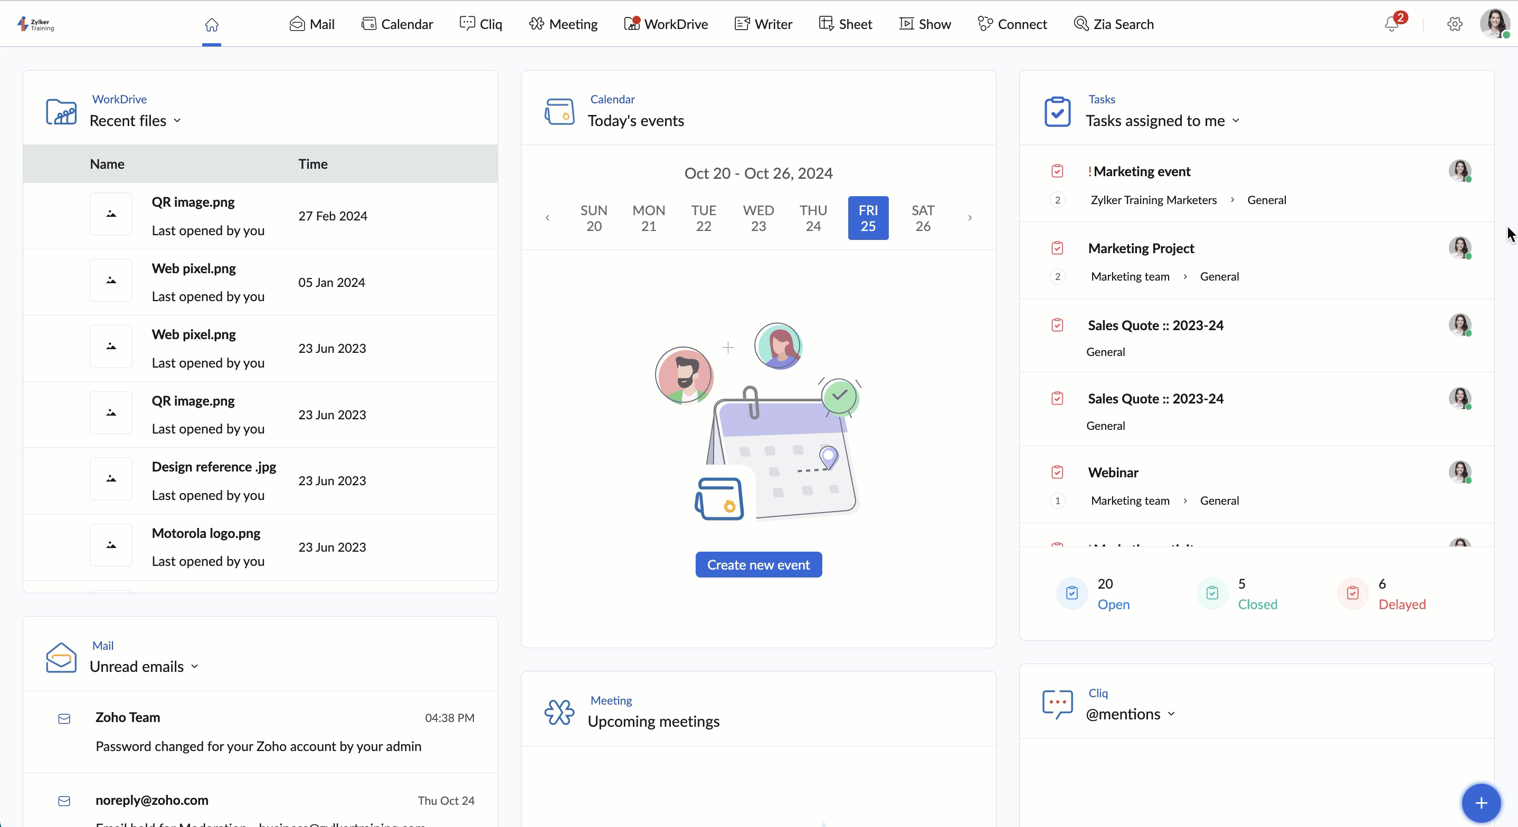Click the Tasks widget clipboard icon

(1057, 111)
